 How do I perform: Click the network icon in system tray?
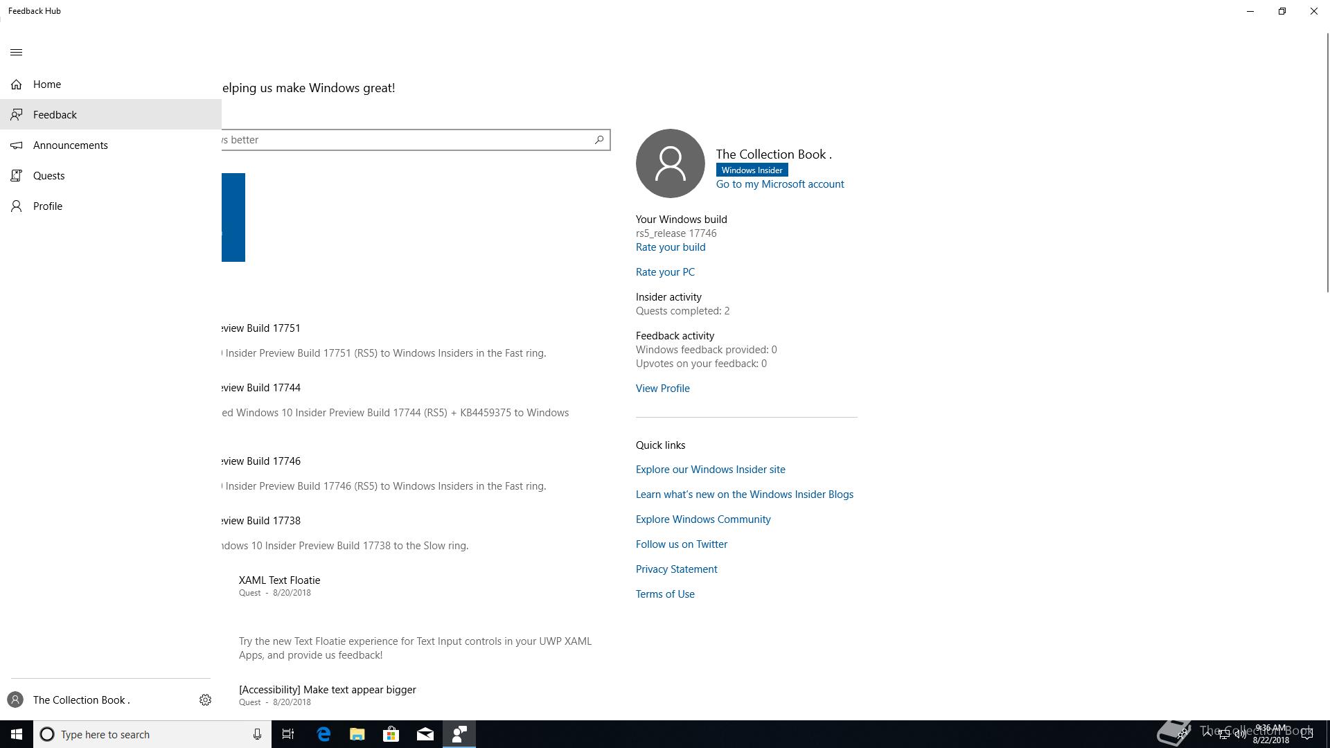1224,734
